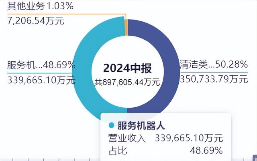Viewport: 257px width, 161px height.
Task: Click the tick-marked axis strip at the bottom
Action: 50,159
